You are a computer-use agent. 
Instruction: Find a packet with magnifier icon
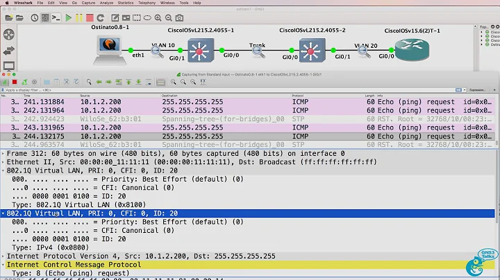click(x=89, y=82)
